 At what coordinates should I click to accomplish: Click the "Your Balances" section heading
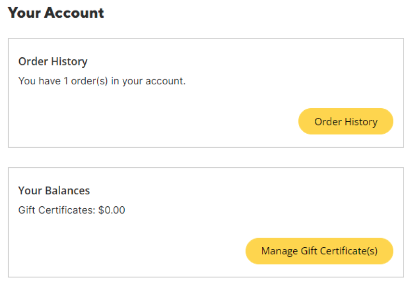(54, 190)
